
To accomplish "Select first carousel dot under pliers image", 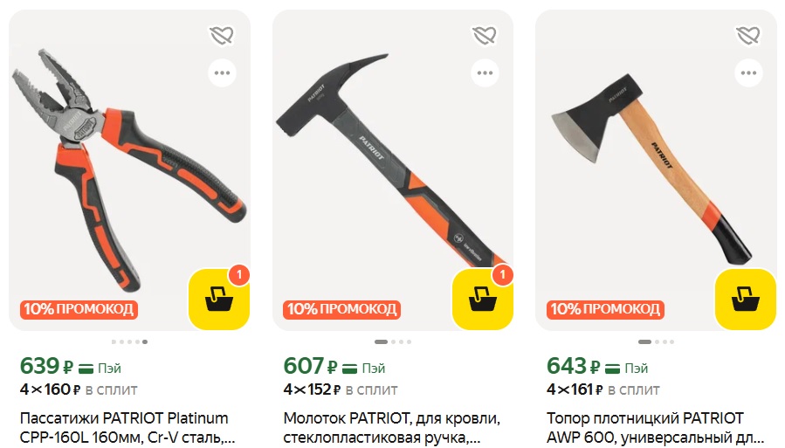I will [114, 341].
